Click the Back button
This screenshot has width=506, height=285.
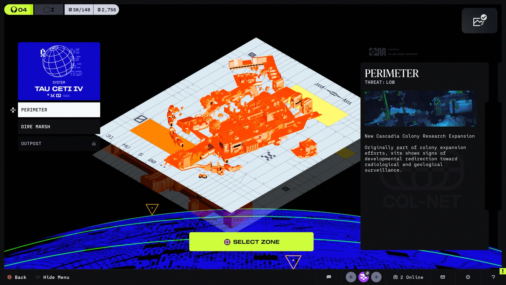coord(17,277)
